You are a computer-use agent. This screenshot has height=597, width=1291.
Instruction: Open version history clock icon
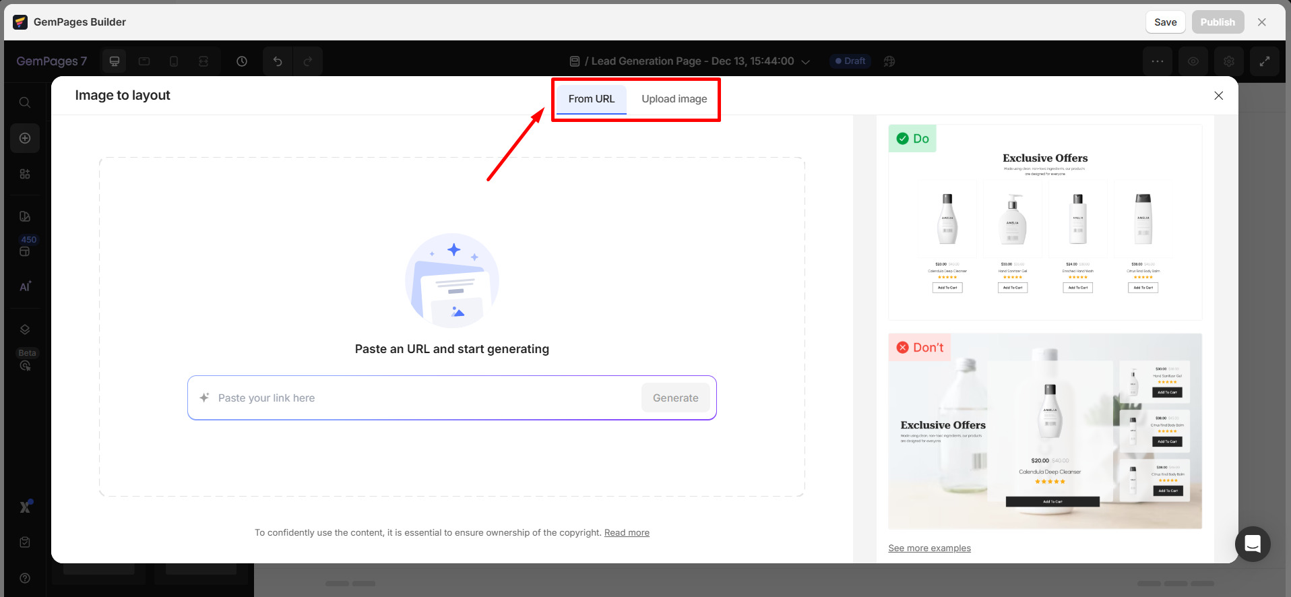(x=242, y=61)
